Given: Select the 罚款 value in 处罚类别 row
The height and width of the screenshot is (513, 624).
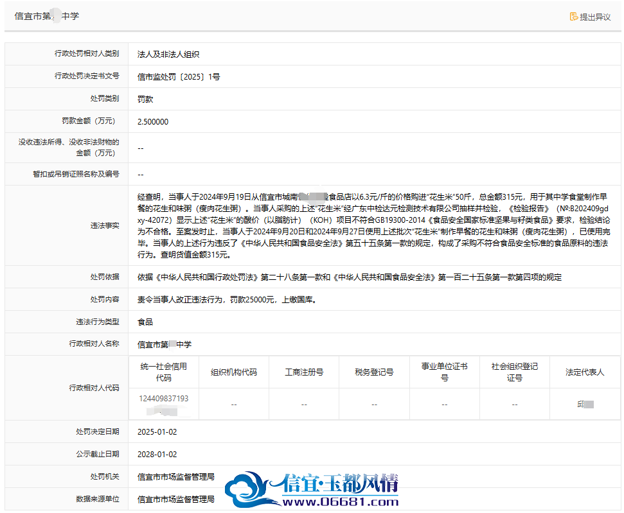Looking at the screenshot, I should pos(145,100).
